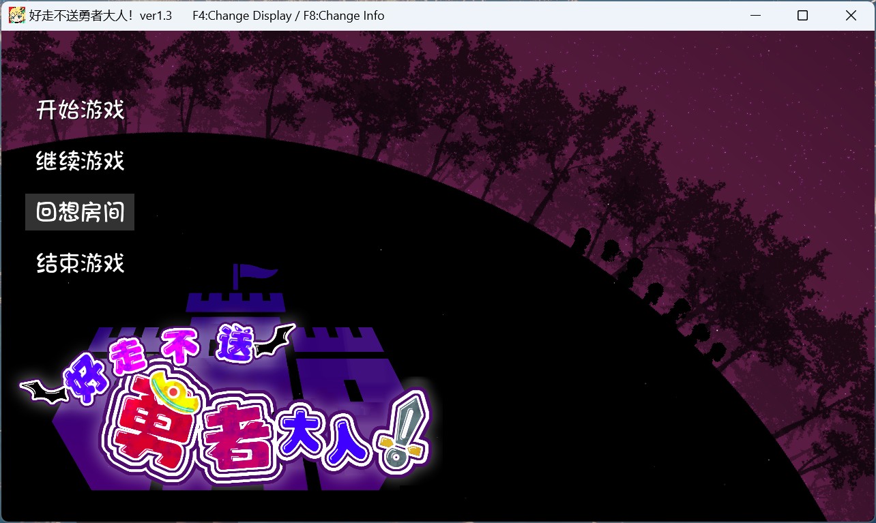Minimize the game window
This screenshot has height=523, width=876.
[755, 15]
